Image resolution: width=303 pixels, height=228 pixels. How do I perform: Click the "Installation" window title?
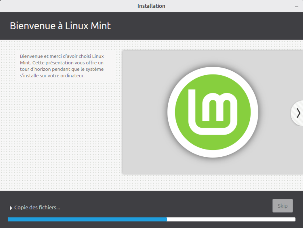[x=151, y=6]
